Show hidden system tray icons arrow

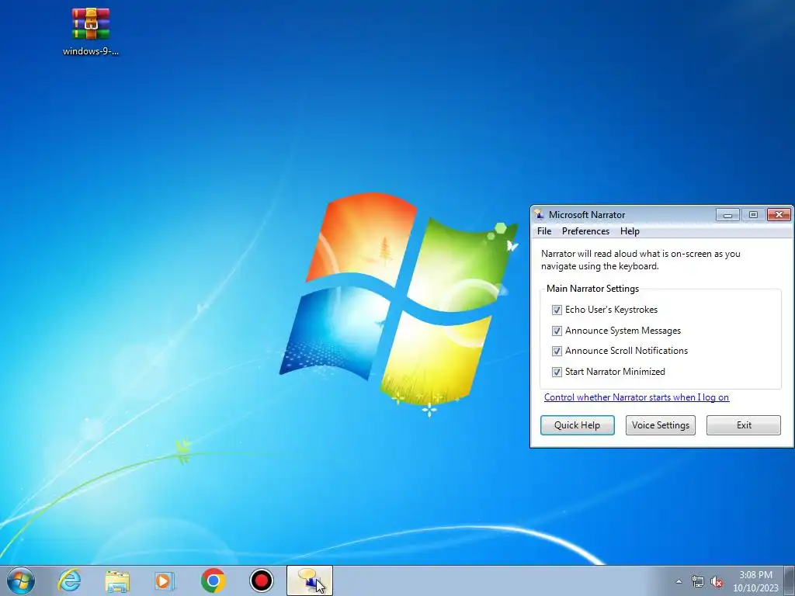coord(679,582)
